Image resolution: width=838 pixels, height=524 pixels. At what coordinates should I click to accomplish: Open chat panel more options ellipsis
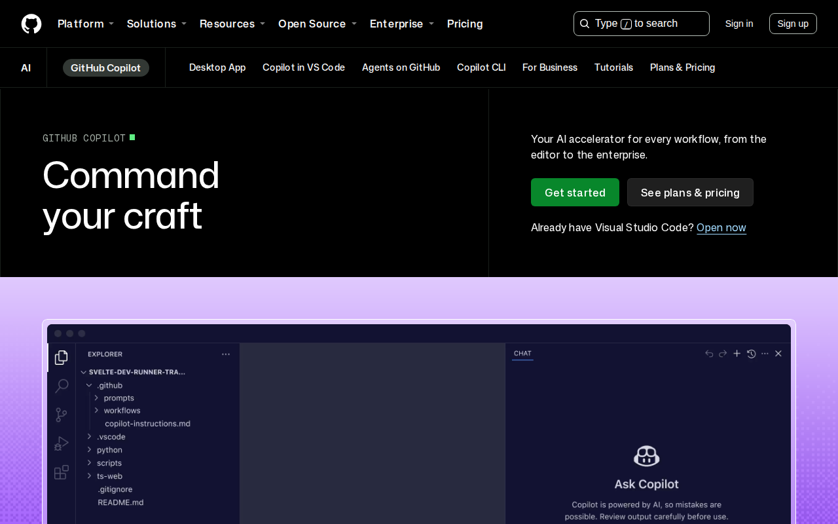click(765, 354)
